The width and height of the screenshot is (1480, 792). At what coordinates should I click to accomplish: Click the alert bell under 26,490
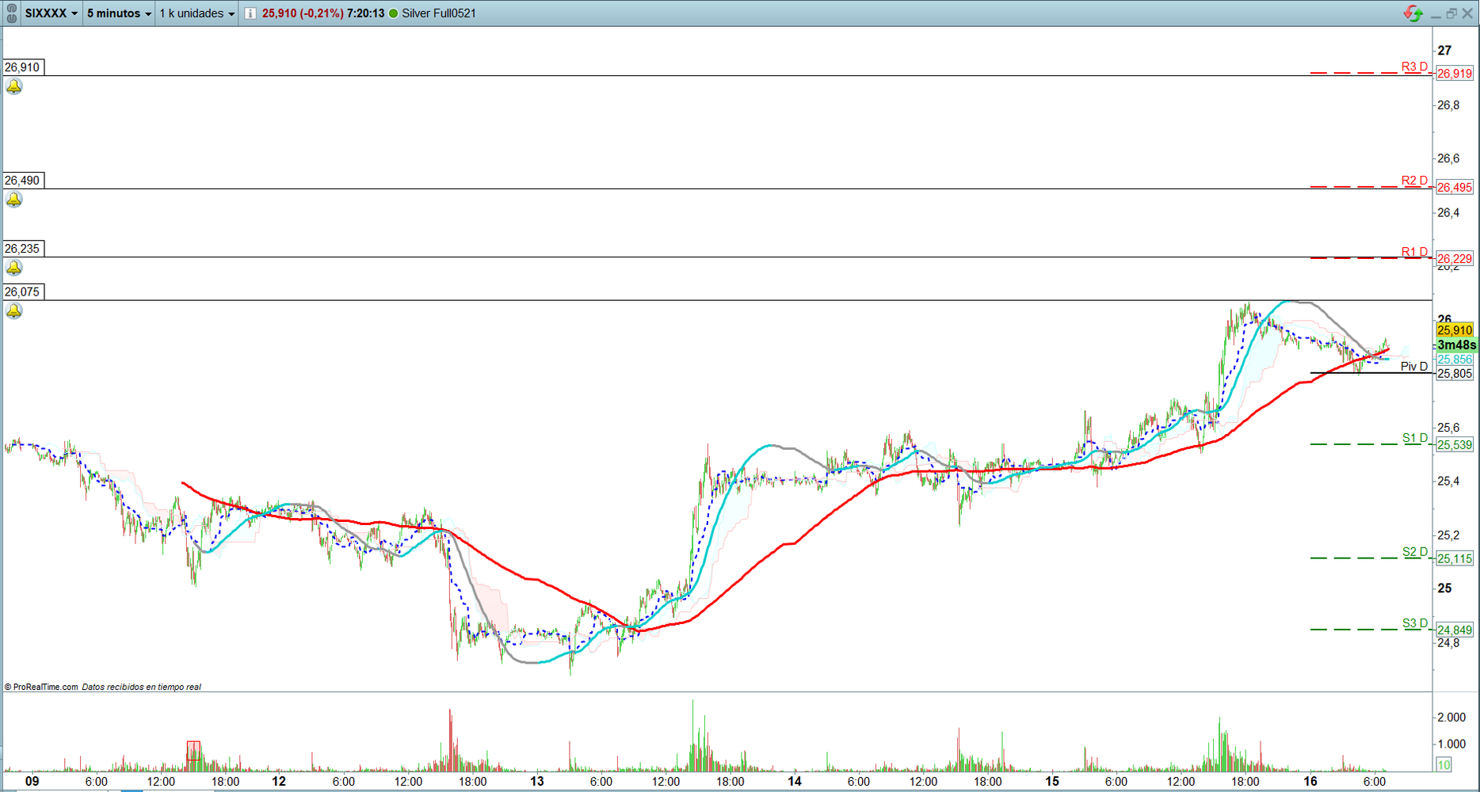point(14,200)
